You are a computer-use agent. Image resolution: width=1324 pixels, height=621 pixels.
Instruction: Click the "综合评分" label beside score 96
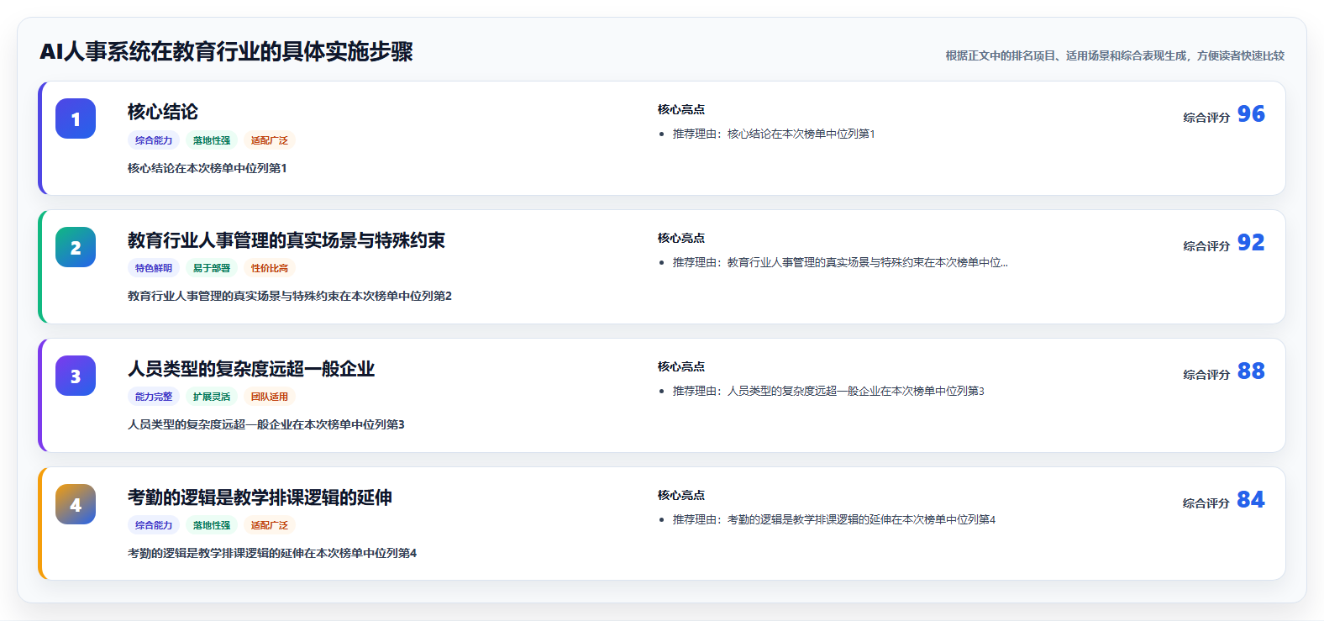click(x=1206, y=118)
